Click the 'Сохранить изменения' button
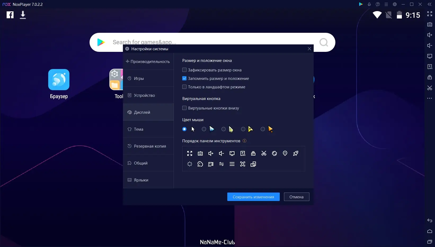Screen dimensions: 435x247 253,197
